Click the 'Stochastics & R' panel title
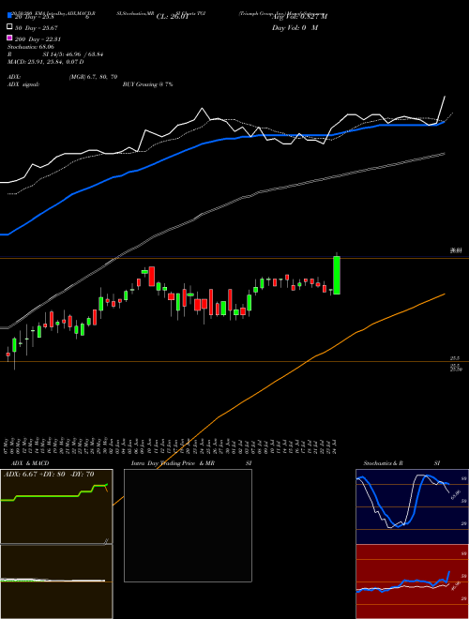The width and height of the screenshot is (469, 619). (383, 463)
